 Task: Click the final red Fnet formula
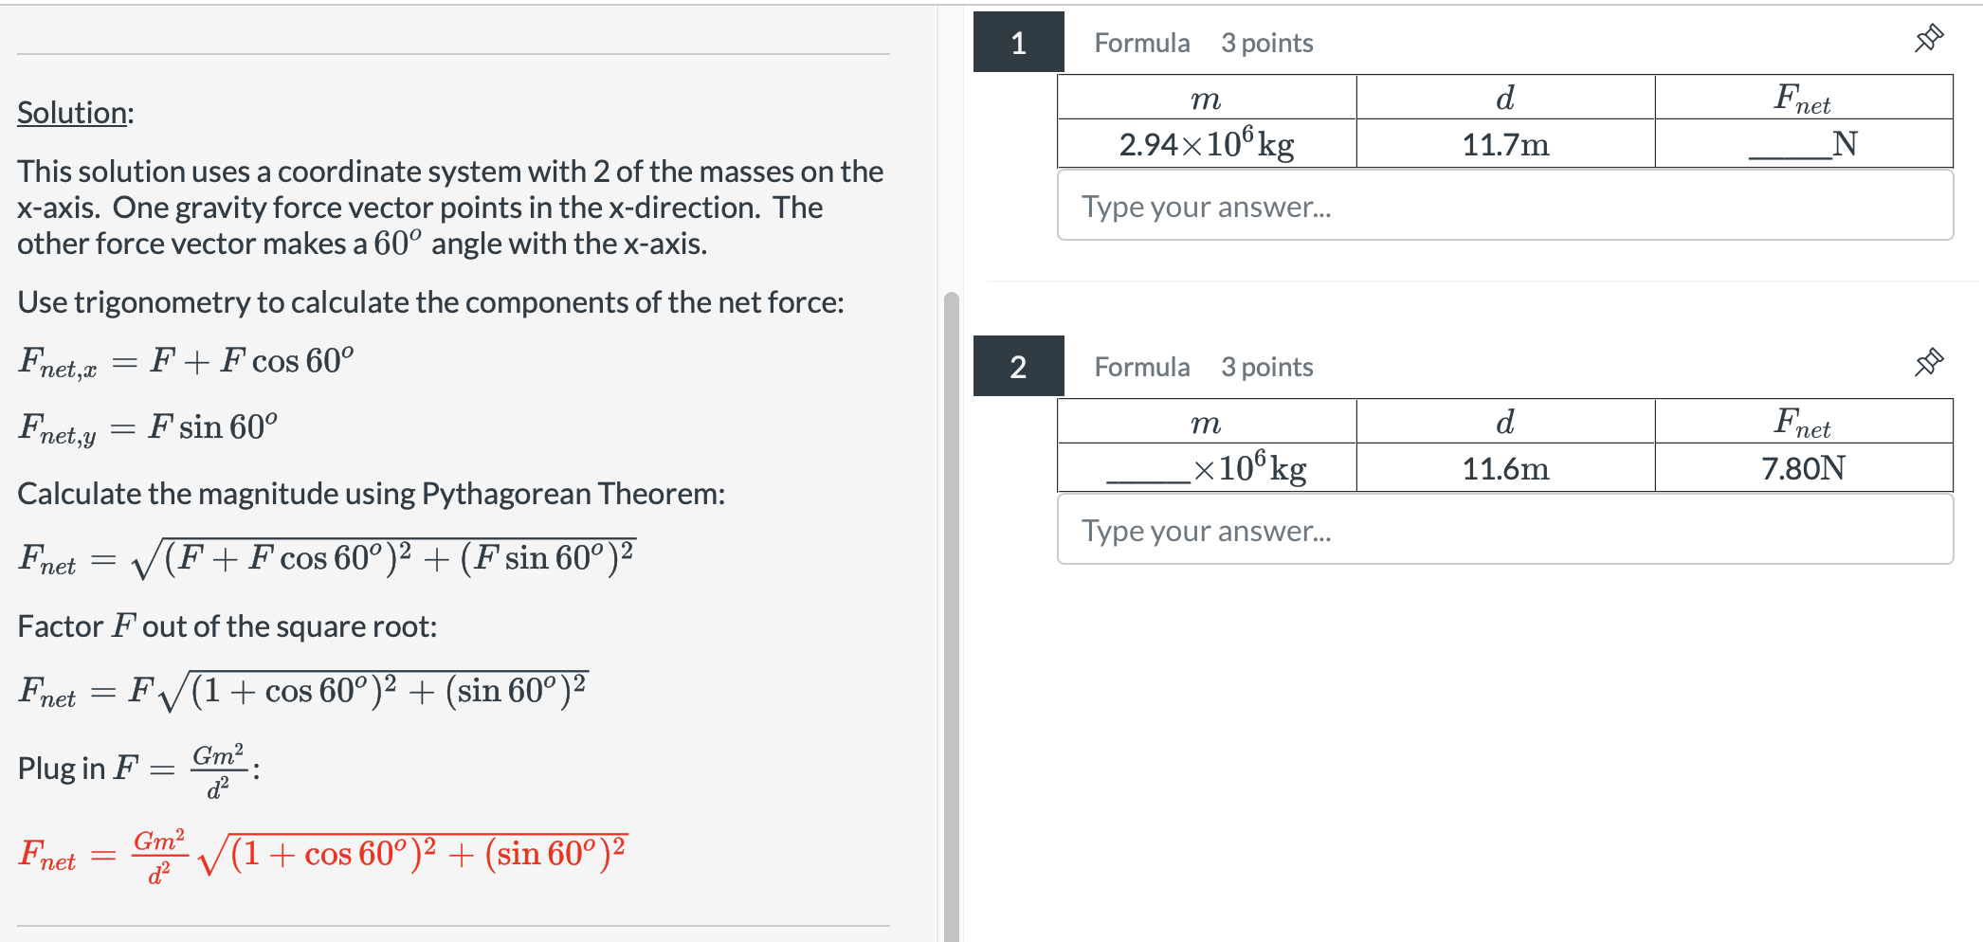[x=322, y=853]
